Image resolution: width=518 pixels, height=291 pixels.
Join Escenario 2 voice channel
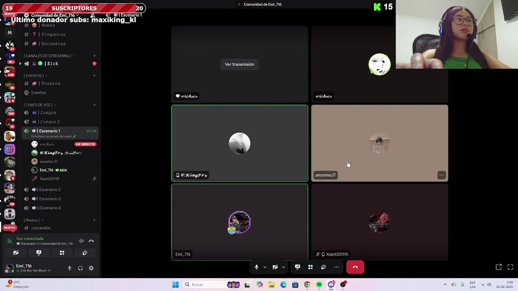click(59, 190)
